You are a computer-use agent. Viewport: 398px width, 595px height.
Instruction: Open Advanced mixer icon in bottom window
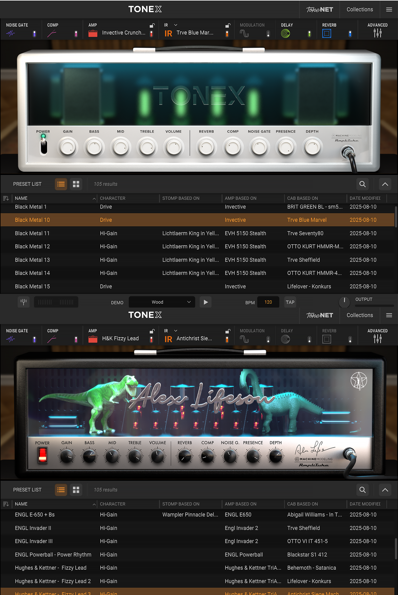pos(378,339)
